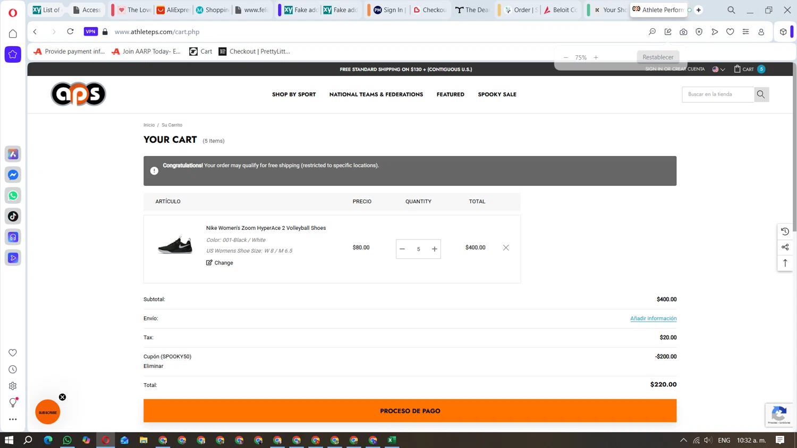Open the sidebar three-dots more menu
This screenshot has width=797, height=448.
tap(13, 419)
